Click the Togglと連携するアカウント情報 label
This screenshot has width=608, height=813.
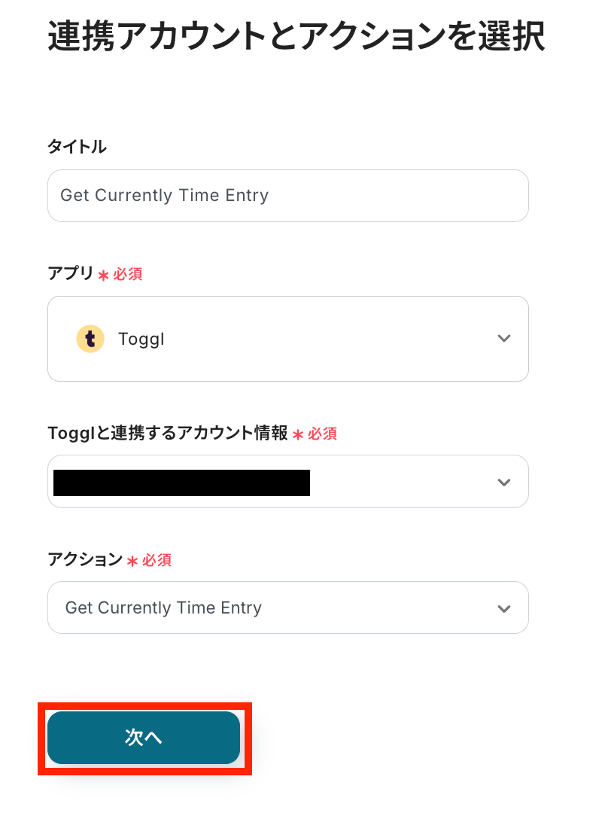167,433
